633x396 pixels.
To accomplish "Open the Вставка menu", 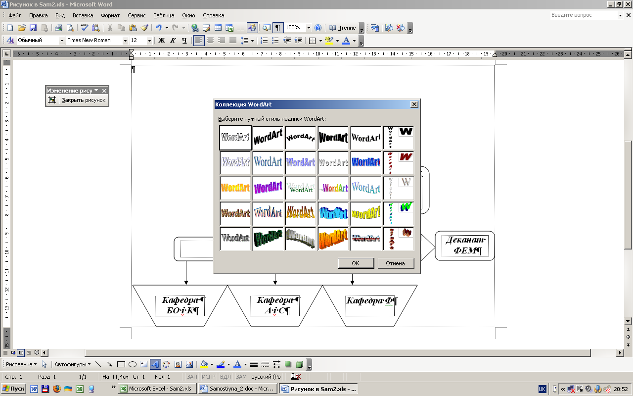I will click(83, 15).
